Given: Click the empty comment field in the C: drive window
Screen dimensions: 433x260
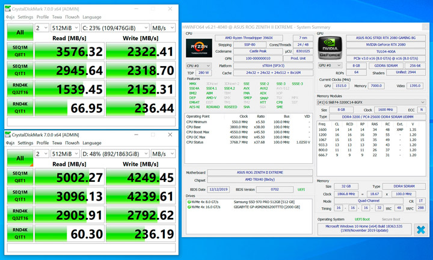Looking at the screenshot, I should 91,122.
